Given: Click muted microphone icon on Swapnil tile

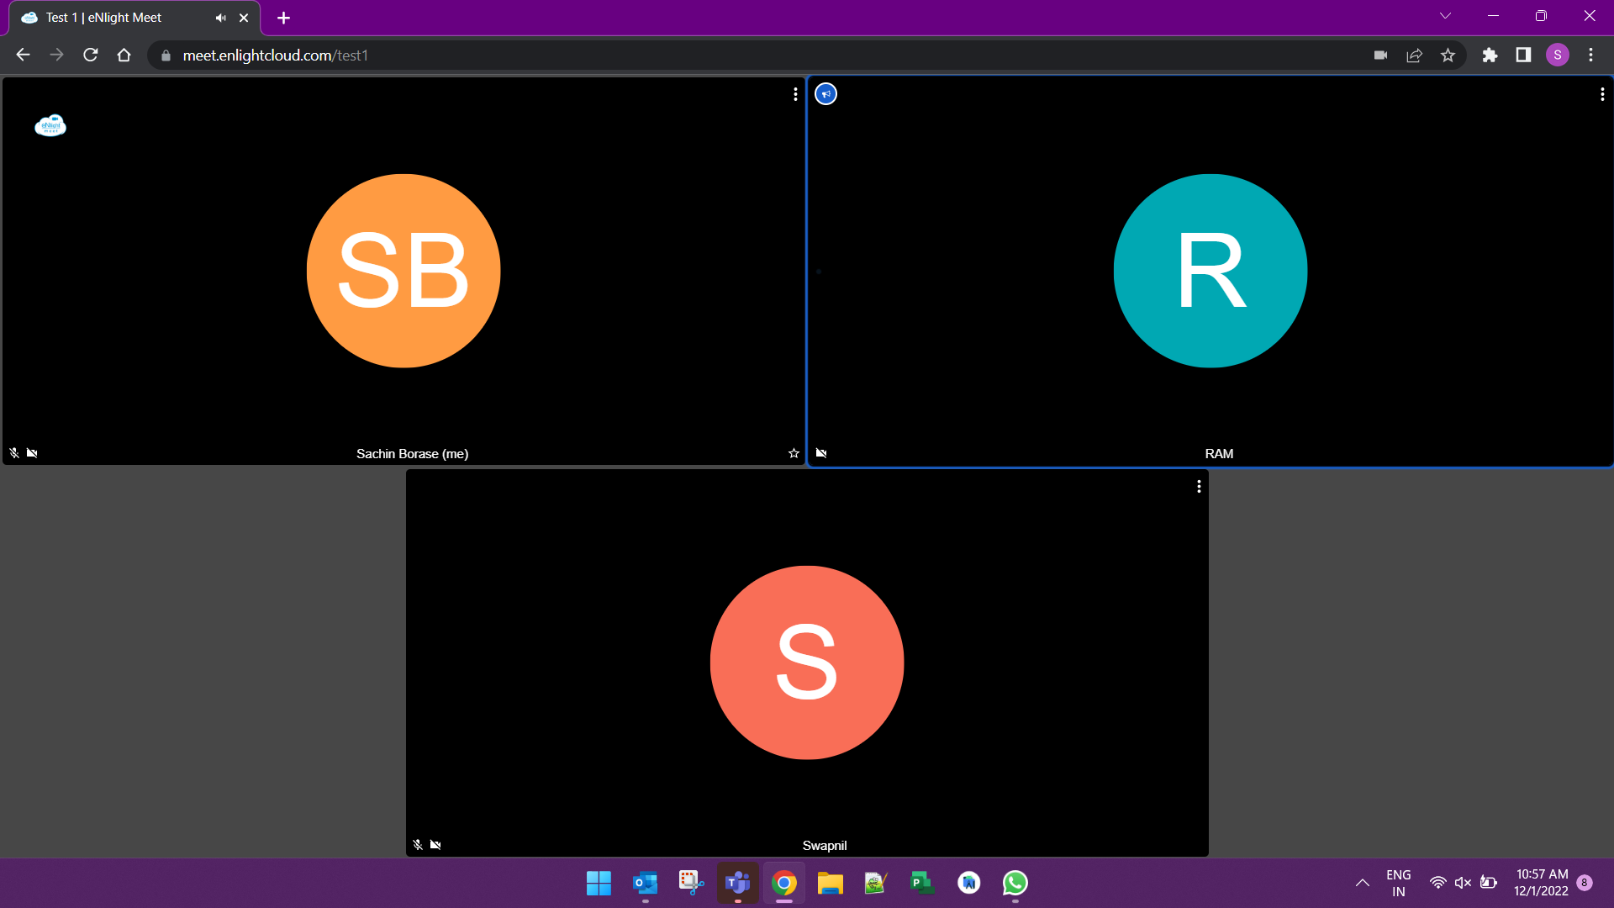Looking at the screenshot, I should click(x=418, y=845).
